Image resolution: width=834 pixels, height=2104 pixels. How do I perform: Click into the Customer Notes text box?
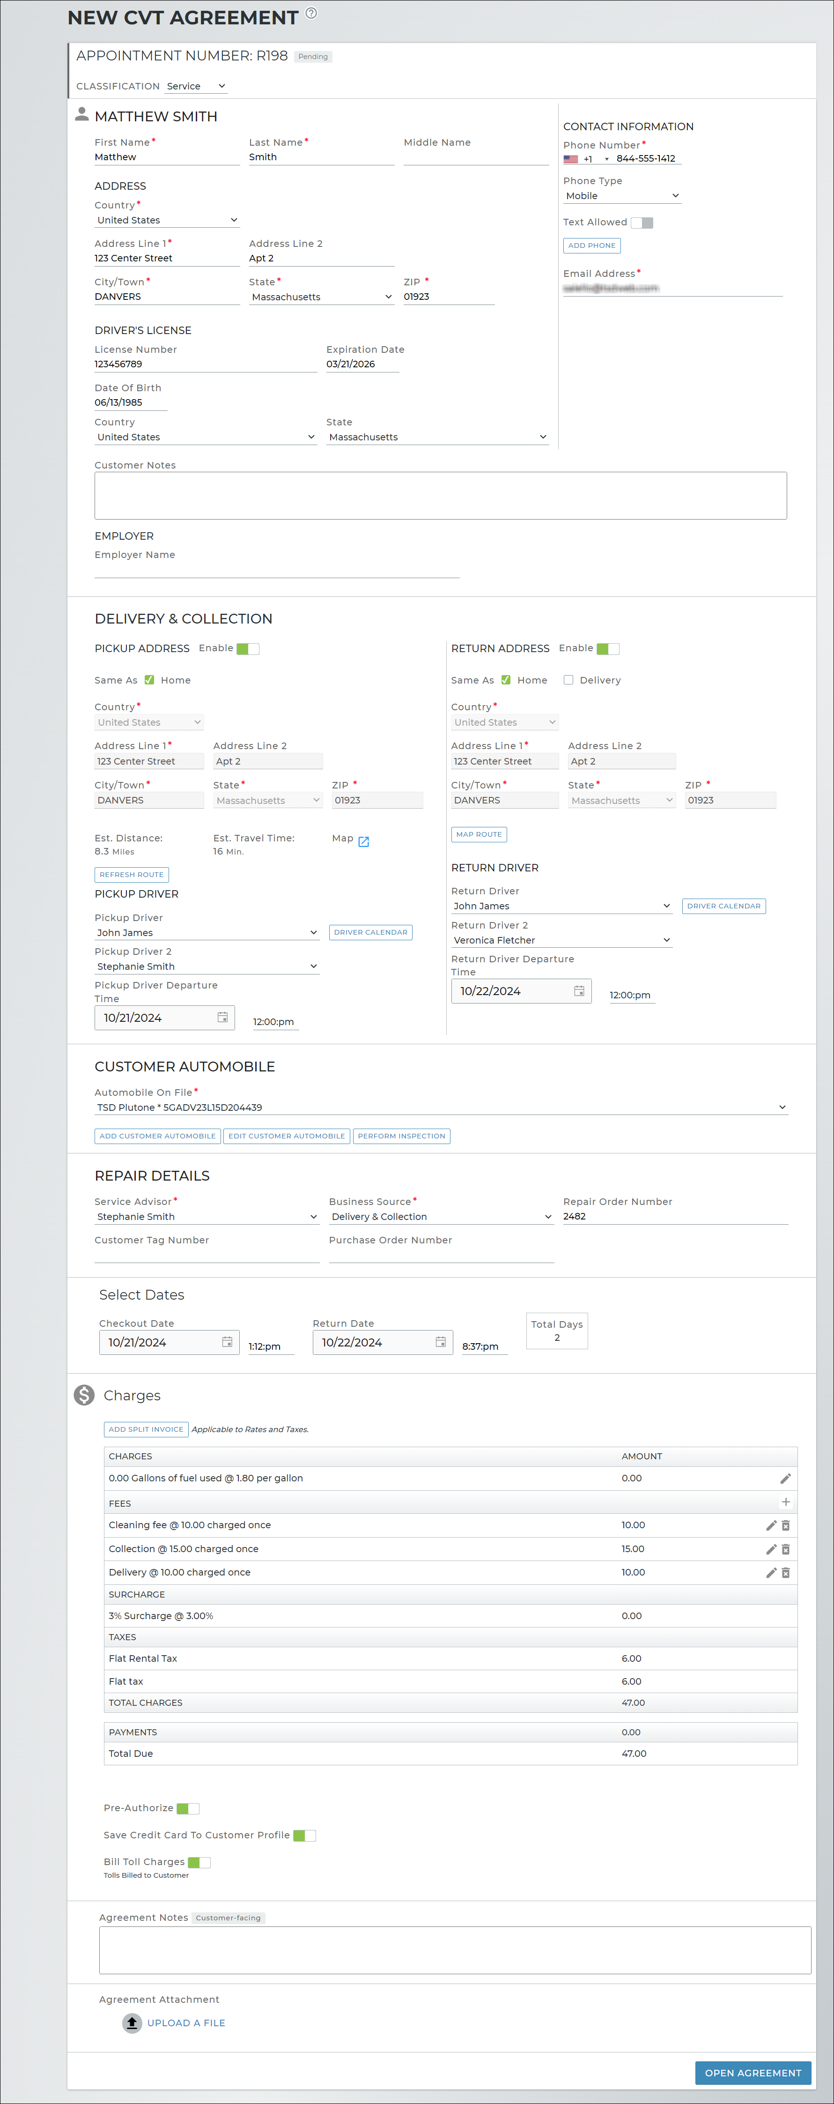[441, 495]
